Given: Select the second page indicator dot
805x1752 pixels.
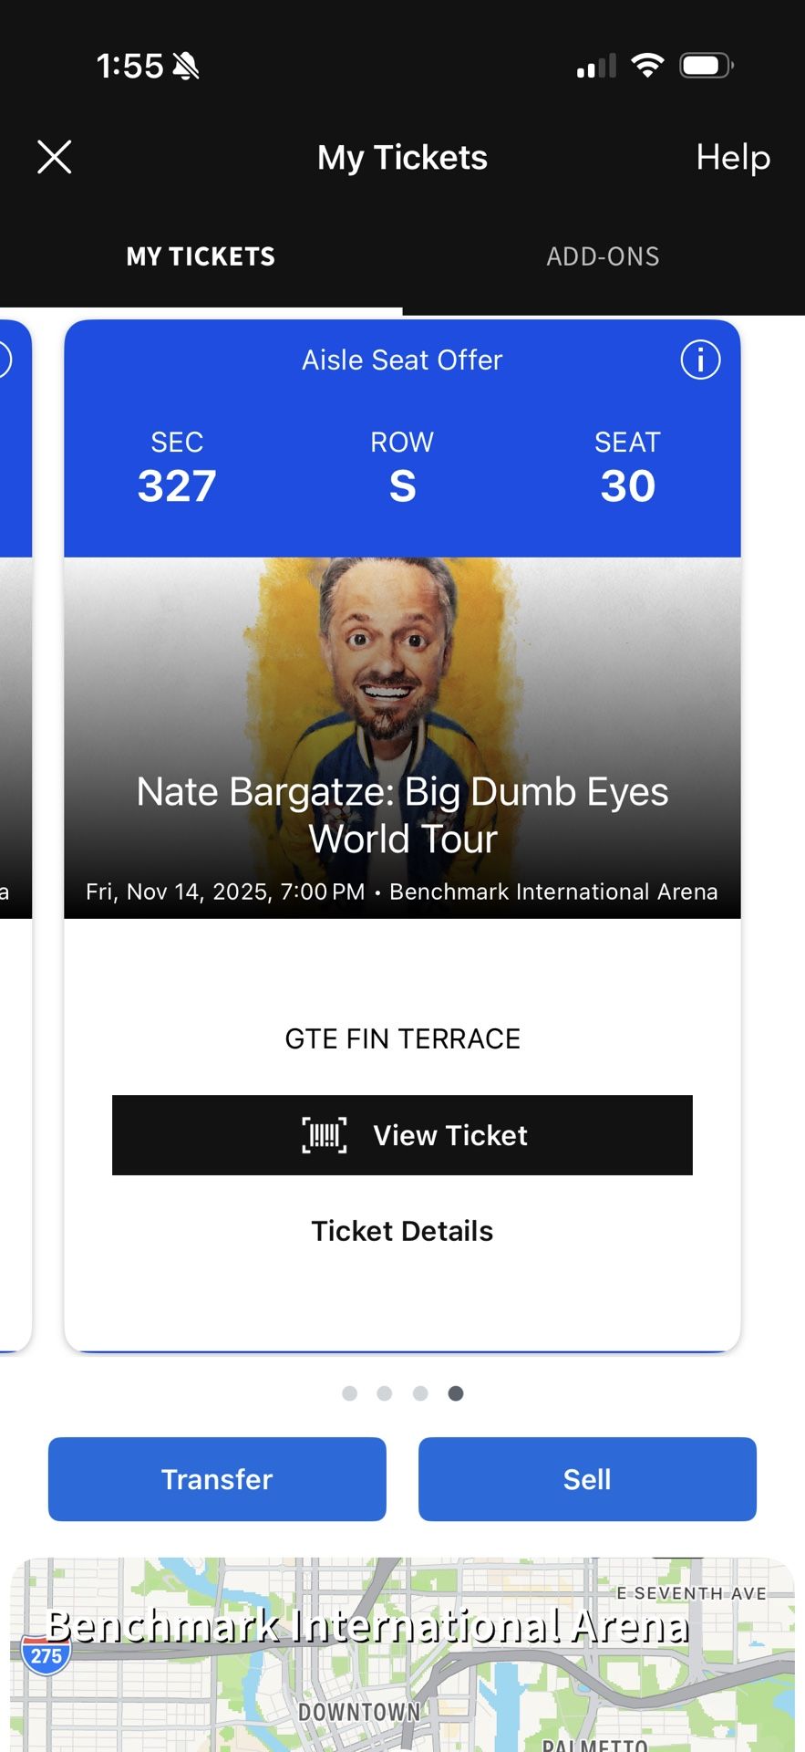Looking at the screenshot, I should (385, 1393).
